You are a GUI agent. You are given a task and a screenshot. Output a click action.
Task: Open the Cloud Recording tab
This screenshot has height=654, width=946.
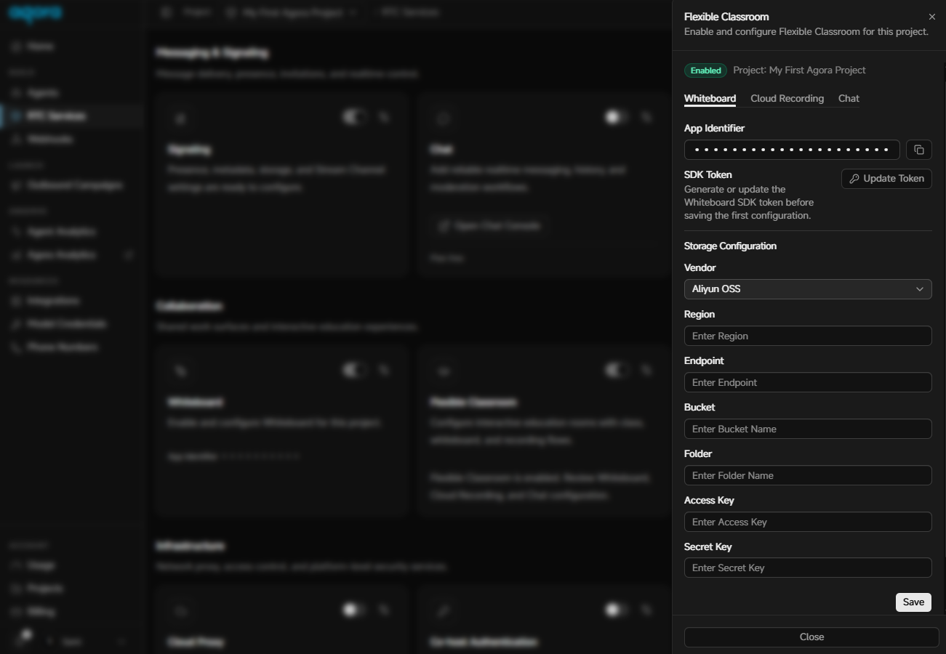click(x=787, y=99)
